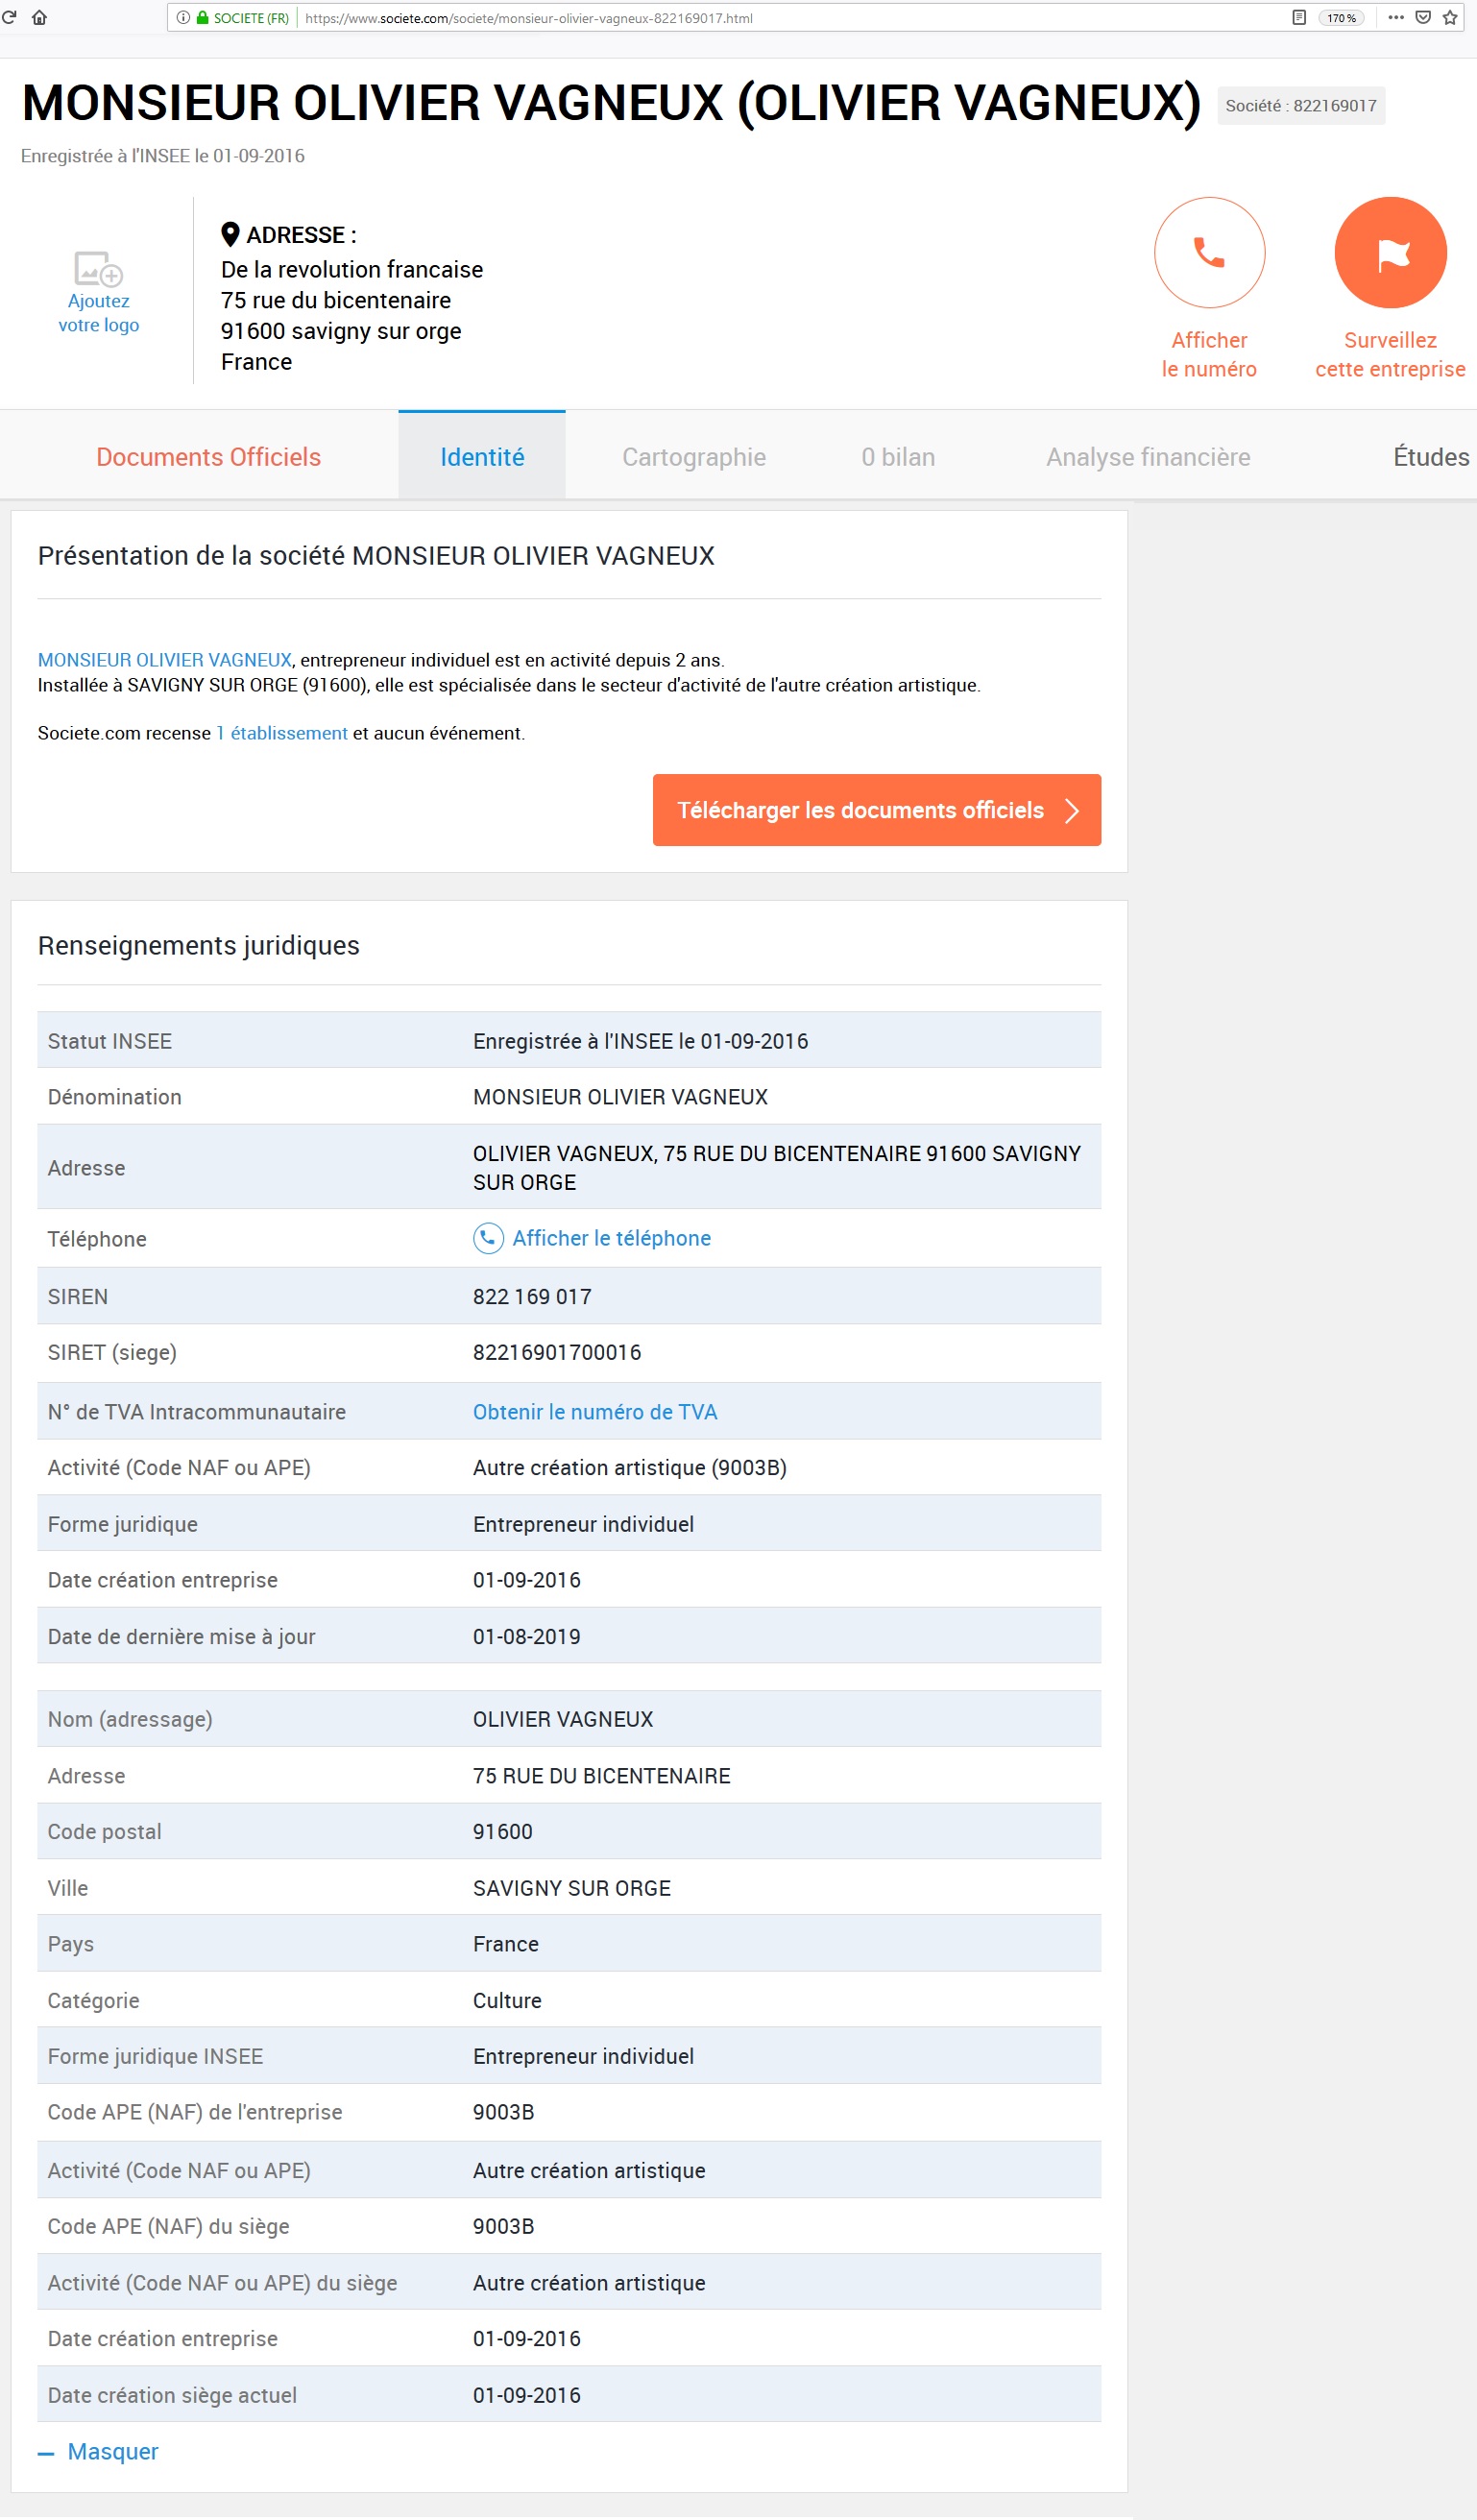
Task: Click the orange flag Surveillez icon
Action: 1390,253
